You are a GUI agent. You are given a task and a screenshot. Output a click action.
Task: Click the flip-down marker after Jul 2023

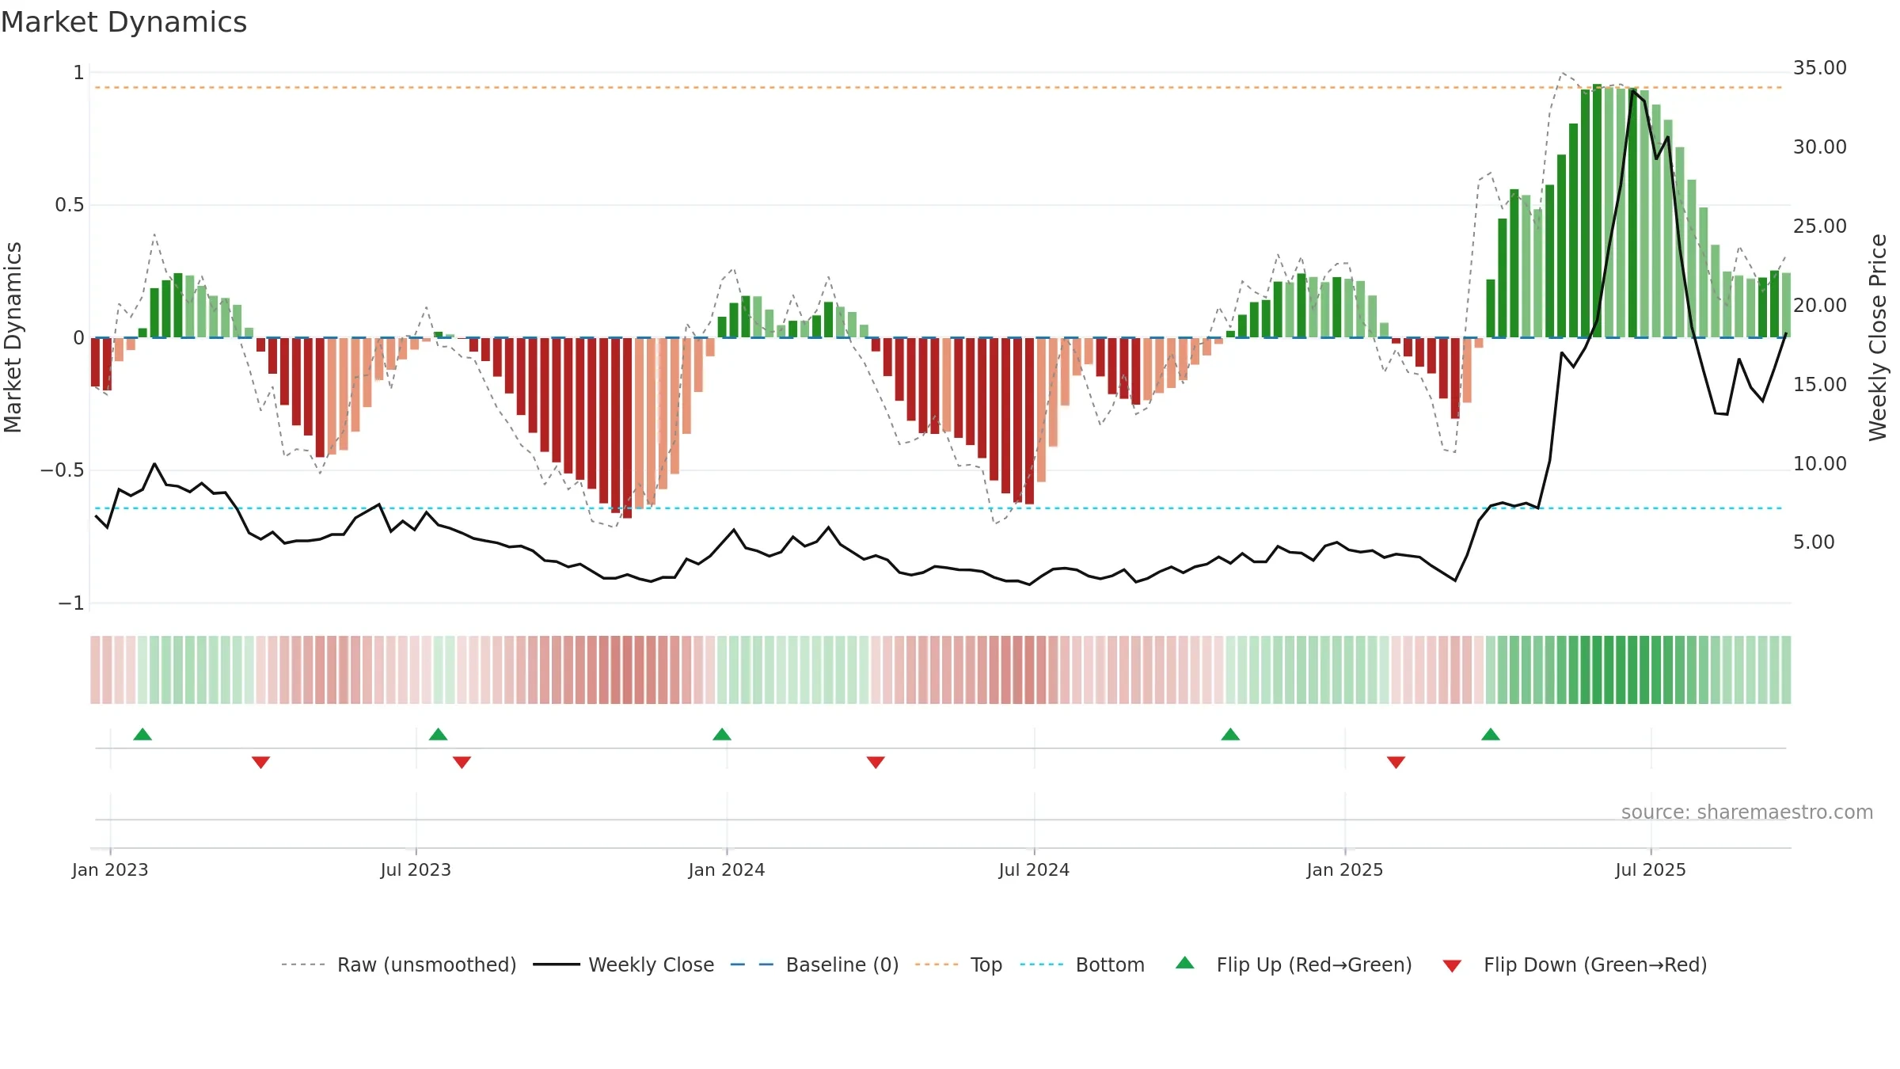tap(462, 762)
